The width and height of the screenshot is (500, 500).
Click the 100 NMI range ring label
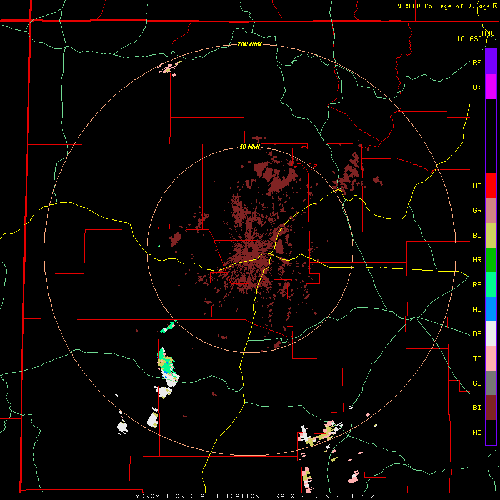[249, 44]
